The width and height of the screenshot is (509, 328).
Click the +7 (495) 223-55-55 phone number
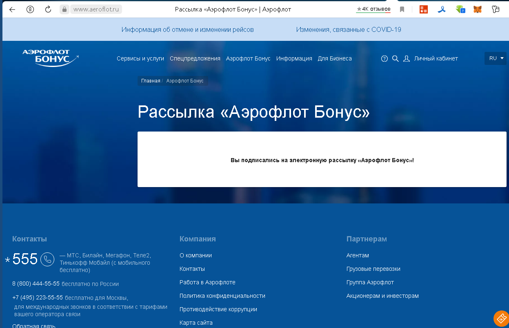point(38,297)
